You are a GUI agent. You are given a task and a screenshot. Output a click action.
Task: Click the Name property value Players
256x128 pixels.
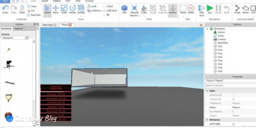[x=236, y=108]
